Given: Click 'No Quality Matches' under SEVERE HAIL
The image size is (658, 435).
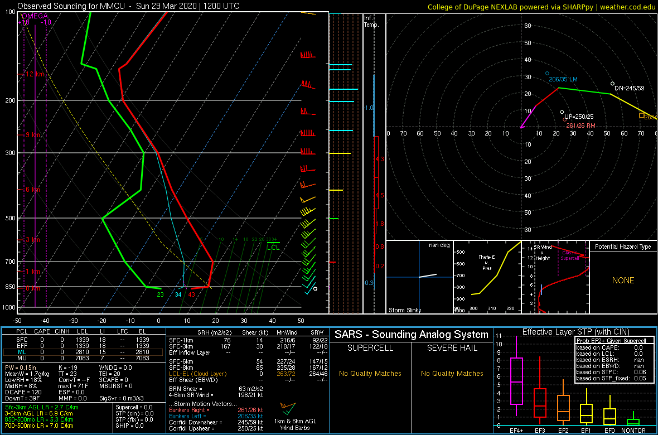Looking at the screenshot, I should click(x=452, y=374).
